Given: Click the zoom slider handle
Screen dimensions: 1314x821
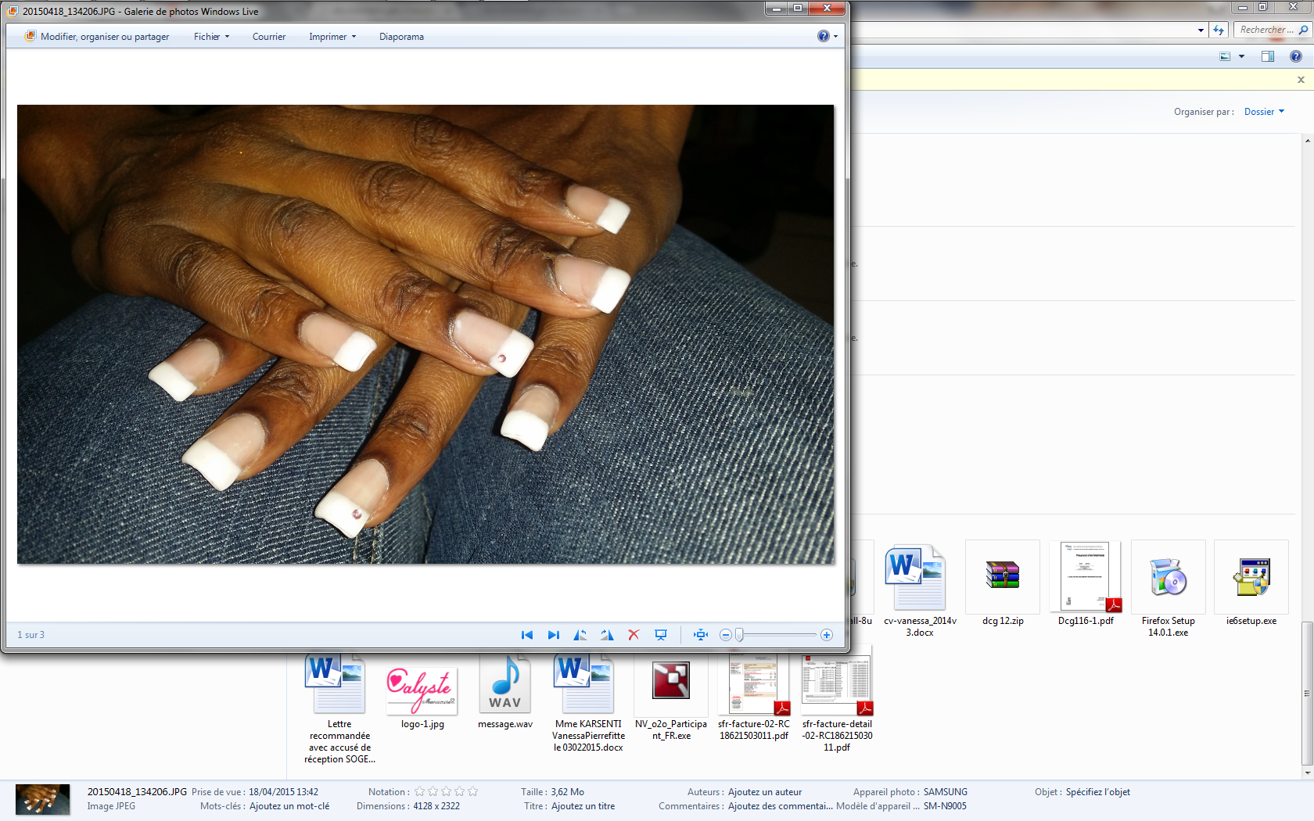Looking at the screenshot, I should (x=739, y=635).
